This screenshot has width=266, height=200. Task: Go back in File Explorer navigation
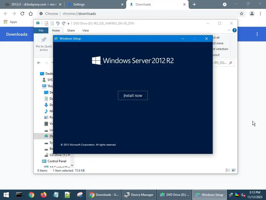39,63
